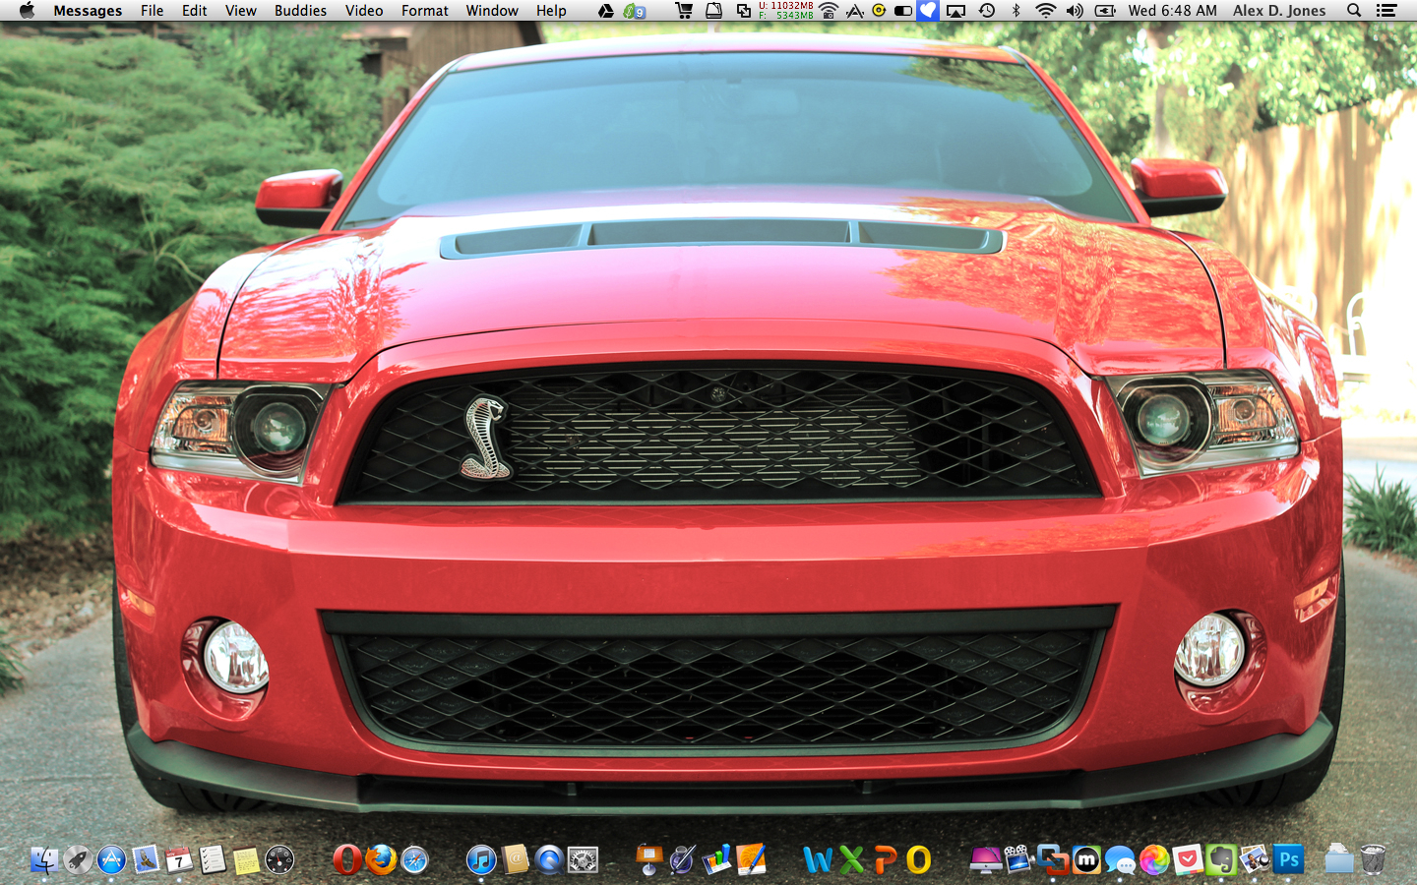This screenshot has width=1417, height=885.
Task: Open the Messages application menu
Action: (x=88, y=11)
